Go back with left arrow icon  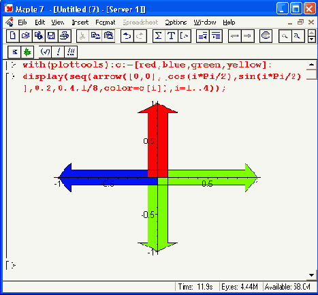click(234, 36)
